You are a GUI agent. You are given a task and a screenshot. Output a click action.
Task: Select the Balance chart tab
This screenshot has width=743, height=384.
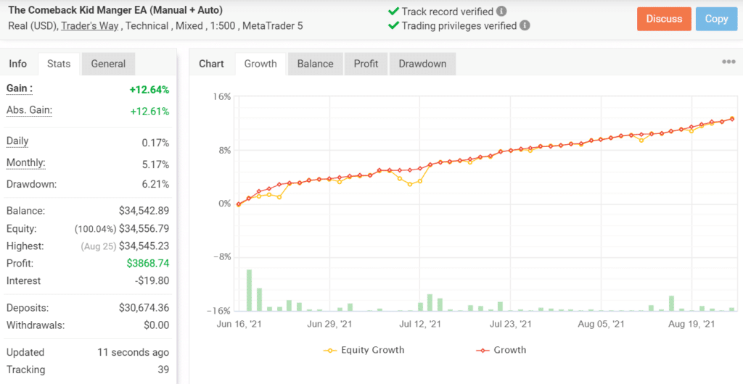[315, 64]
